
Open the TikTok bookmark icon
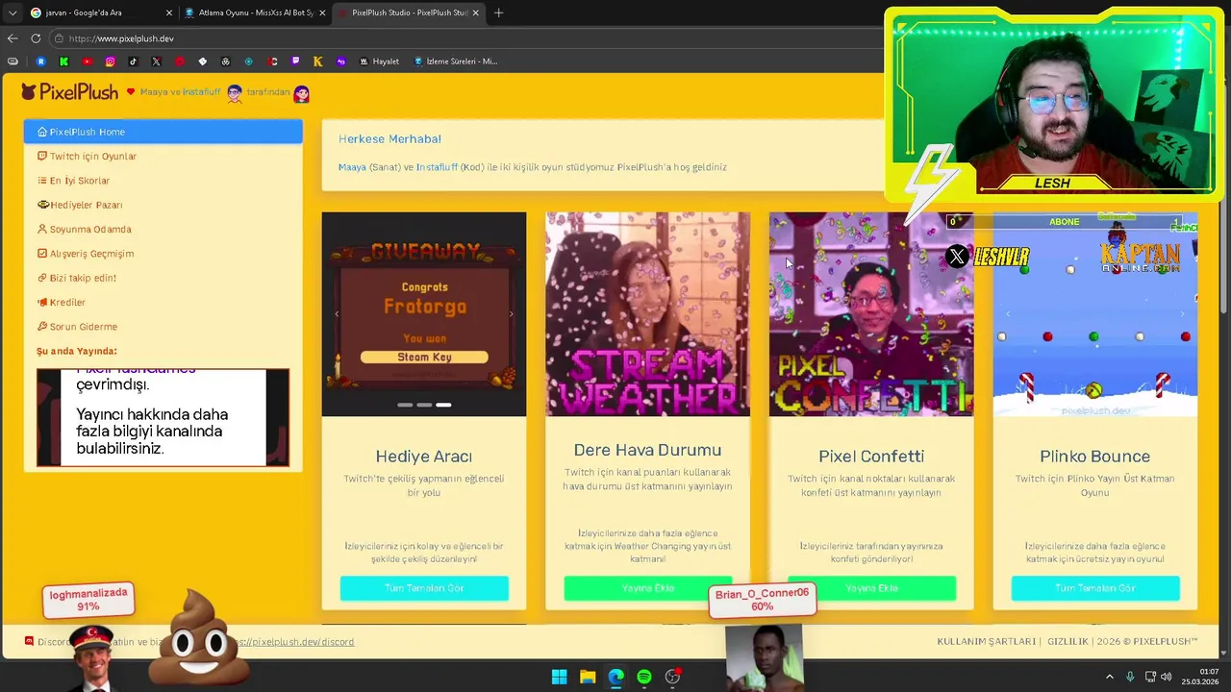(133, 62)
